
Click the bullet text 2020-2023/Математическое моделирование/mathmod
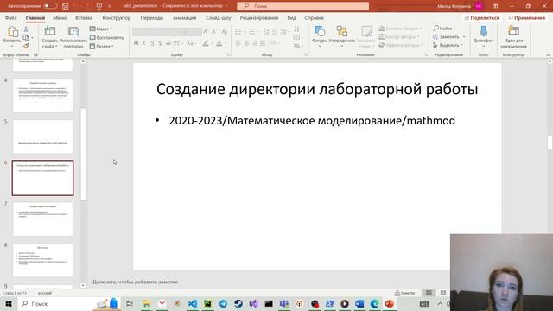pos(312,121)
